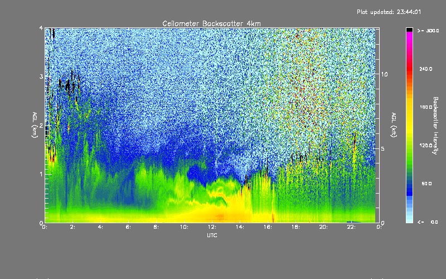
Task: Click the '60.0' colorbar value
Action: point(426,184)
